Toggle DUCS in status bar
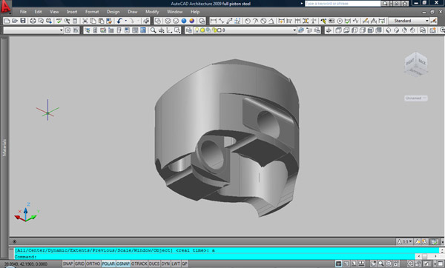 click(154, 264)
